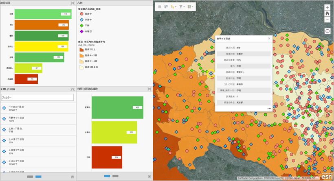This screenshot has height=181, width=334.
Task: Click the second map toolbar selection icon
Action: 166,7
